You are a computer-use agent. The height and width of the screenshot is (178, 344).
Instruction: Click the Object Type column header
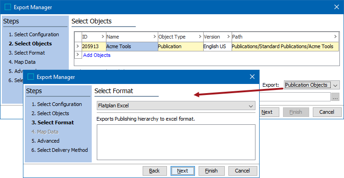click(181, 37)
